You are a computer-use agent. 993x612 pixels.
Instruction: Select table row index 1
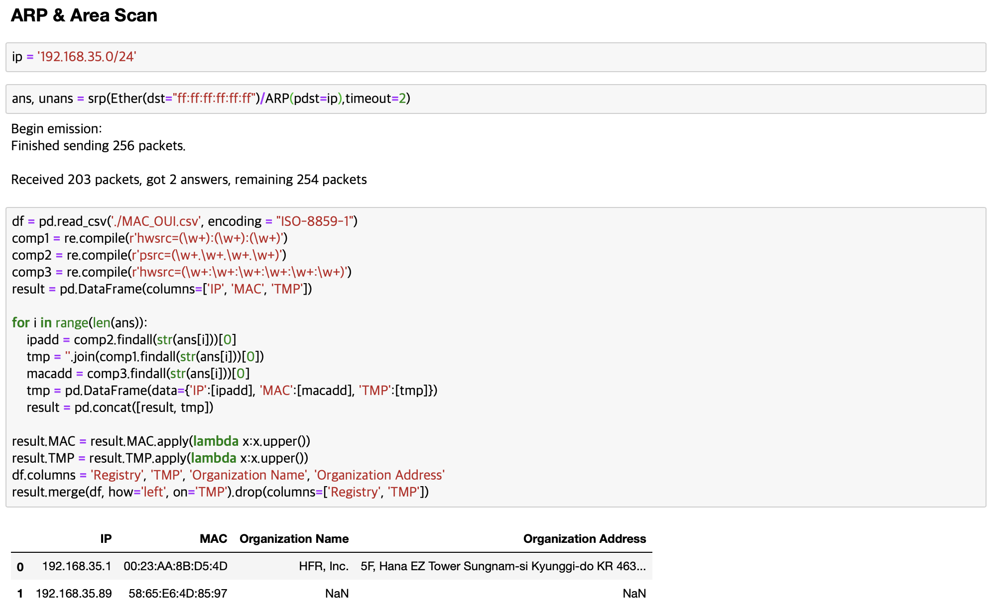[x=20, y=594]
